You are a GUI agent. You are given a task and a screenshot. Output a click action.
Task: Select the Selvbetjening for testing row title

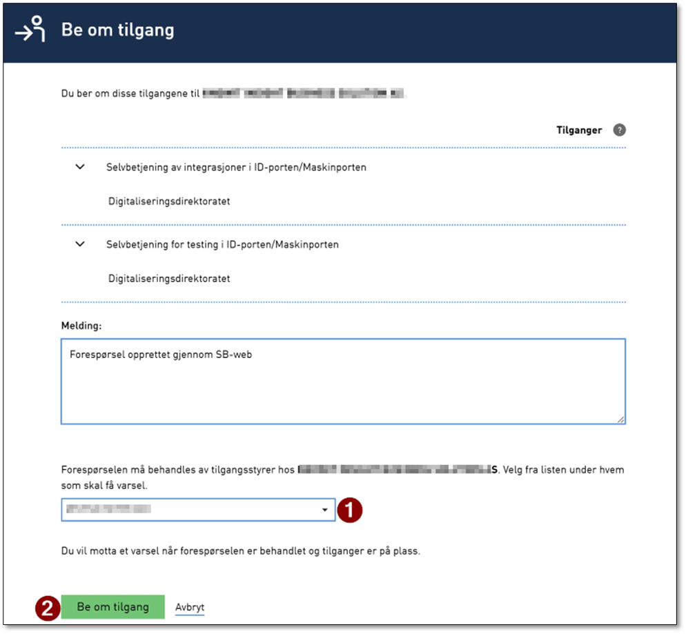coord(222,245)
